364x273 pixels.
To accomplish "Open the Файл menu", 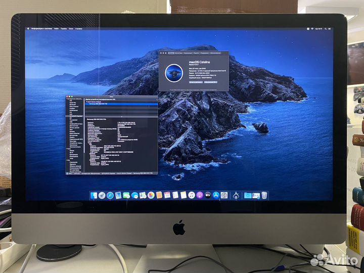I will pos(57,28).
